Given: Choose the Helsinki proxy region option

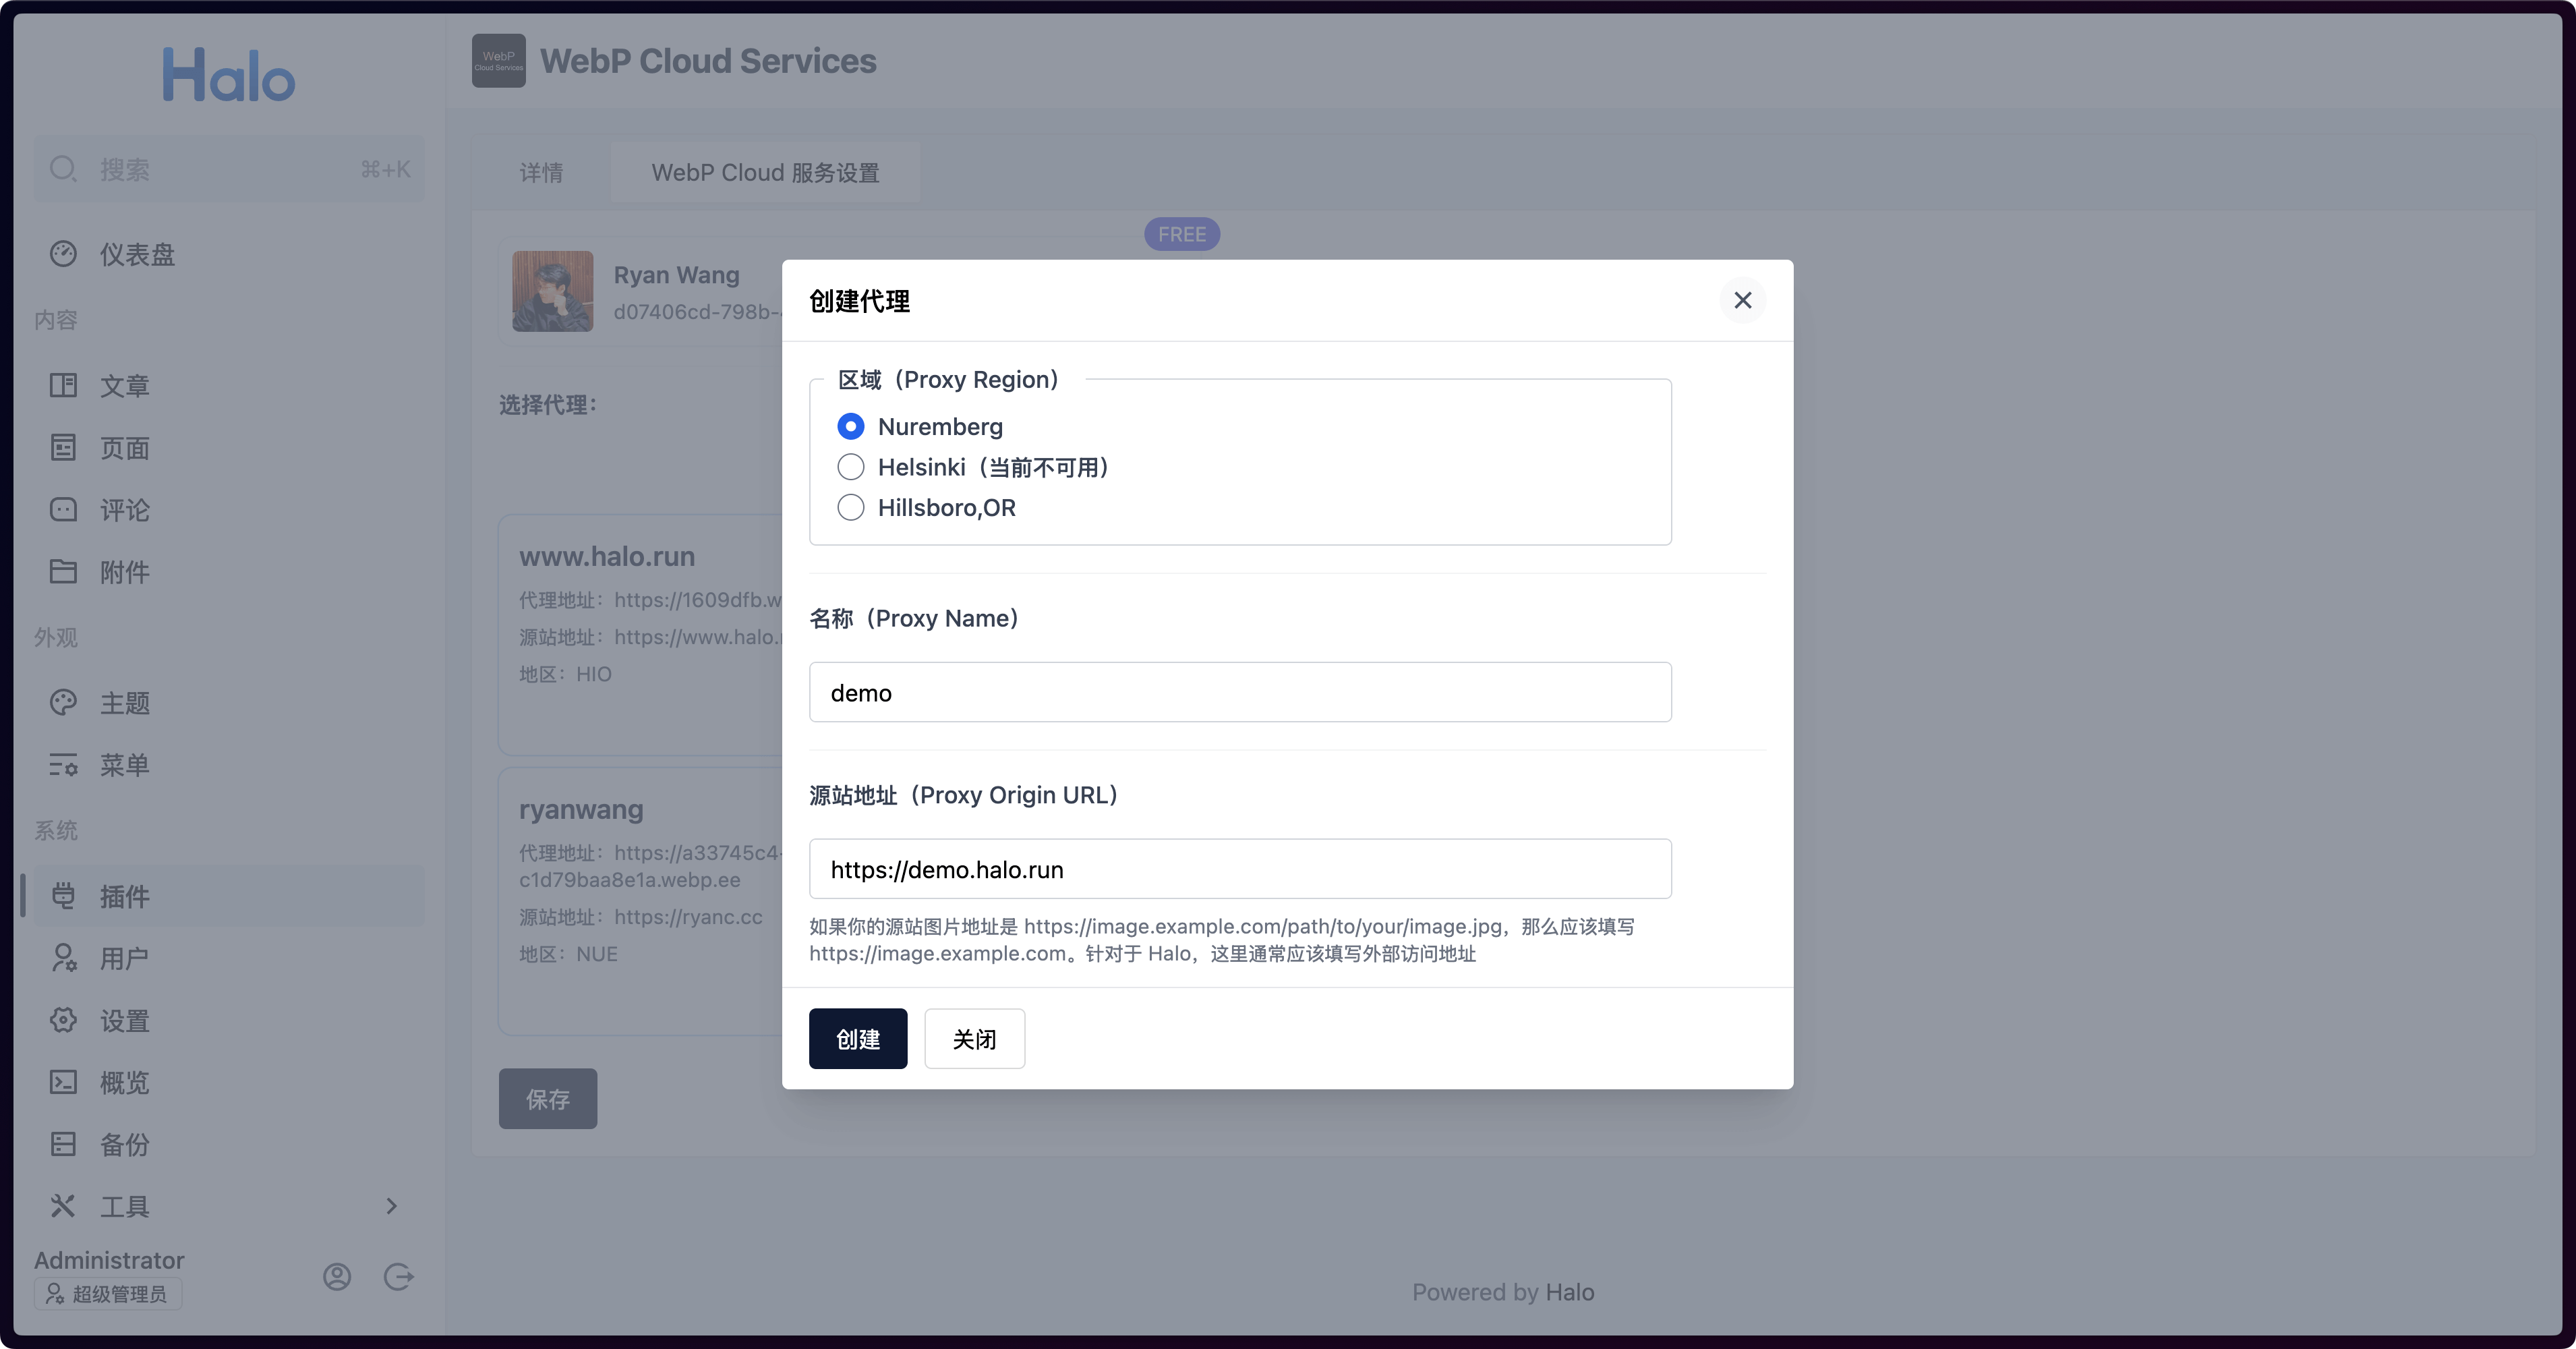Looking at the screenshot, I should click(x=850, y=467).
